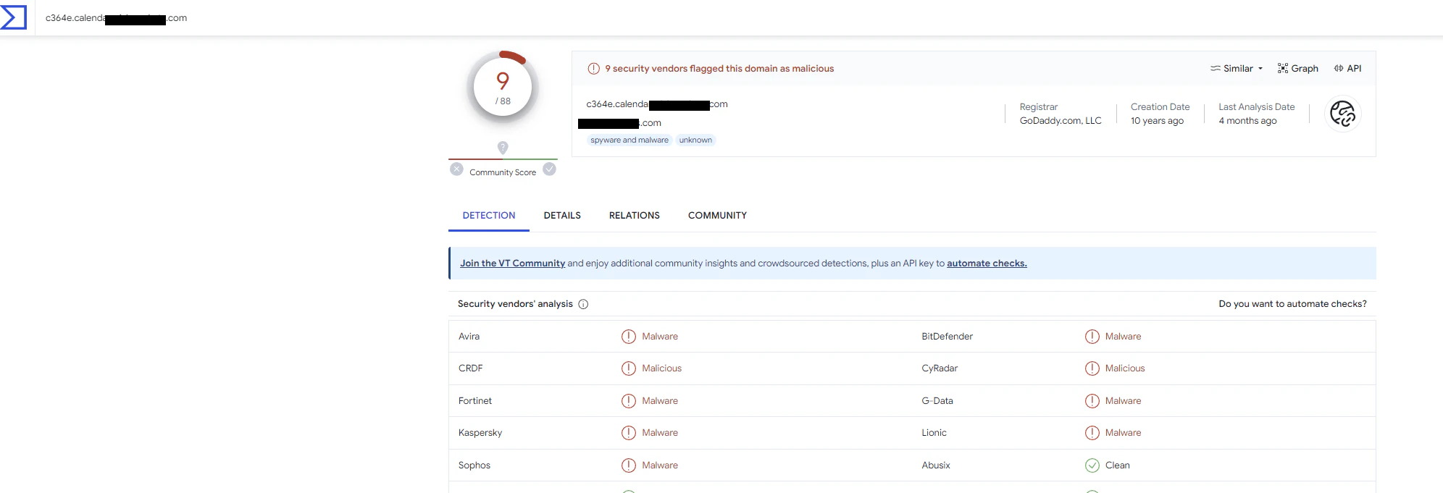Image resolution: width=1443 pixels, height=493 pixels.
Task: Click Lionic malware warning icon
Action: [1092, 433]
